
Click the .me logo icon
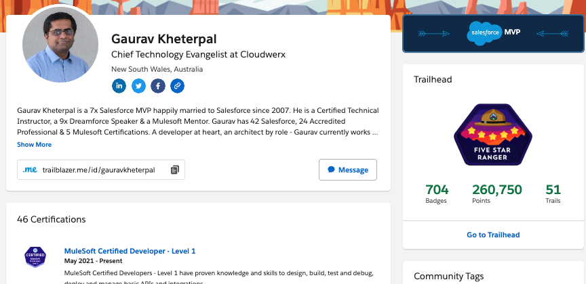click(30, 170)
